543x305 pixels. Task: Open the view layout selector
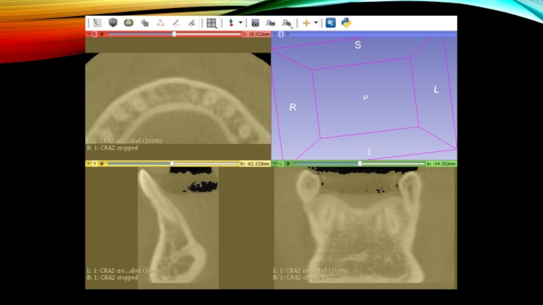point(211,23)
